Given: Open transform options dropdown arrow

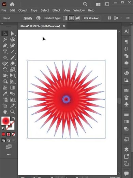Looking at the screenshot, I should [x=121, y=18].
